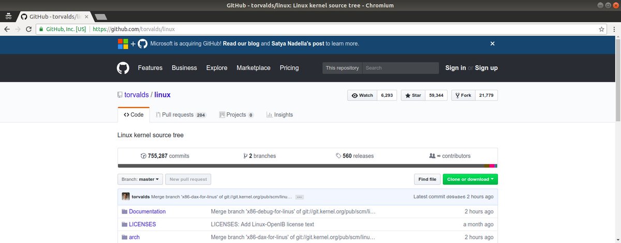Click the Find file button
Image resolution: width=621 pixels, height=243 pixels.
click(427, 179)
